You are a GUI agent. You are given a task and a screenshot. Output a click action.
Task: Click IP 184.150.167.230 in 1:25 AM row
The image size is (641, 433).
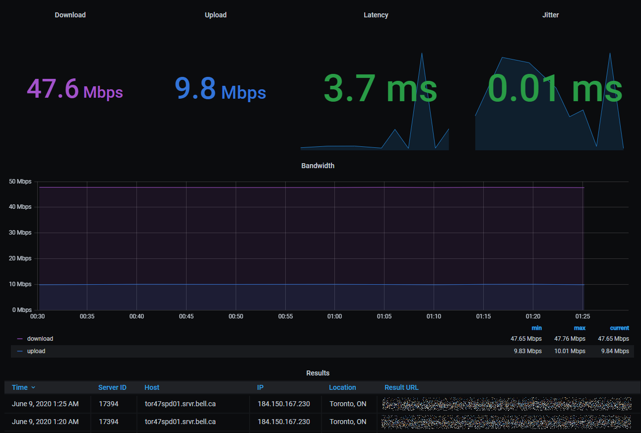pyautogui.click(x=284, y=404)
